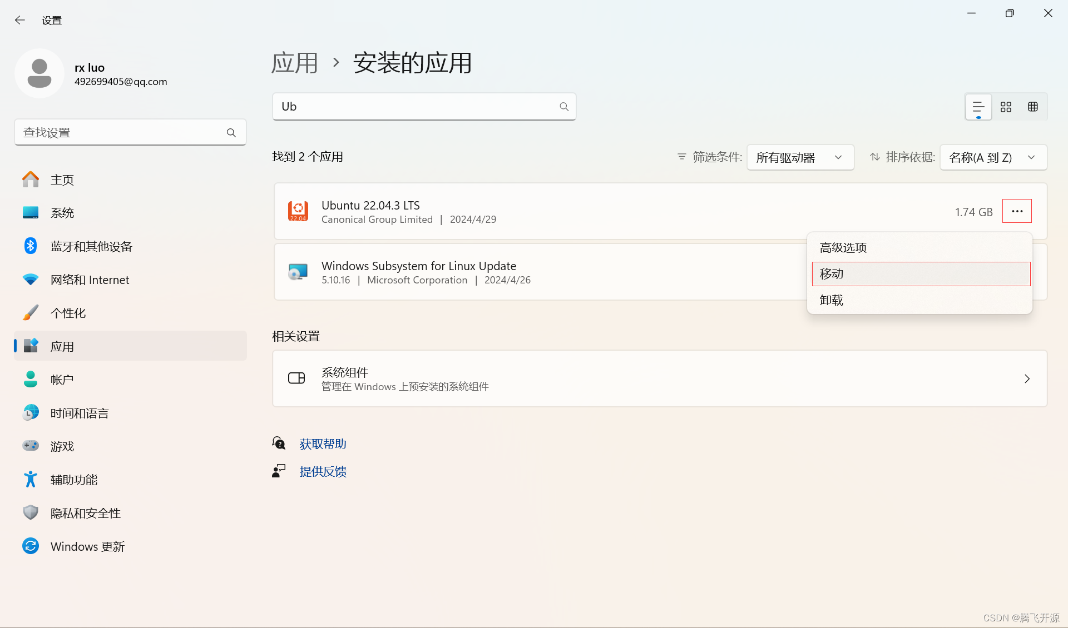Select Move (移动) from the context menu
The image size is (1068, 628).
[x=921, y=274]
